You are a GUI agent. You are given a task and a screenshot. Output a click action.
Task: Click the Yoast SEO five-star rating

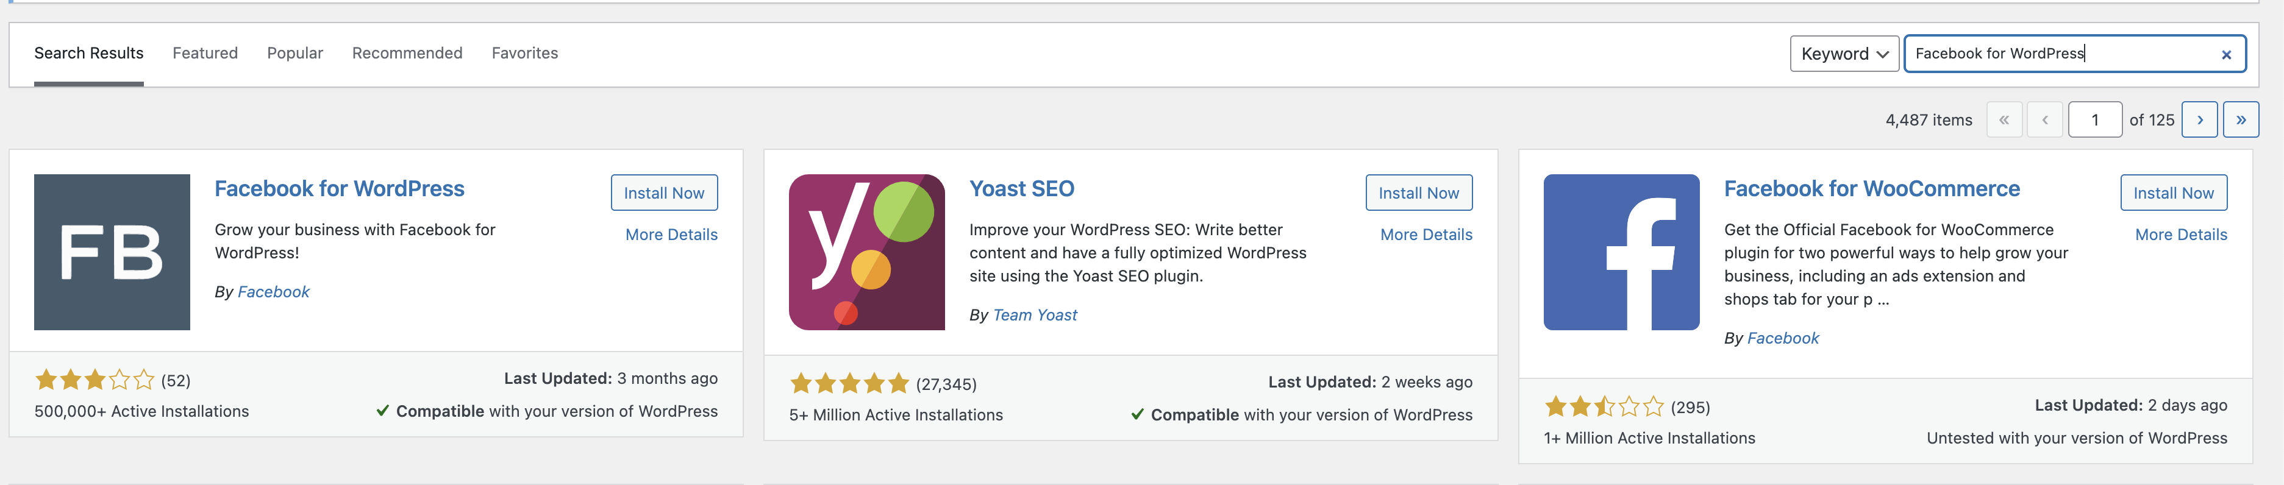(x=849, y=384)
